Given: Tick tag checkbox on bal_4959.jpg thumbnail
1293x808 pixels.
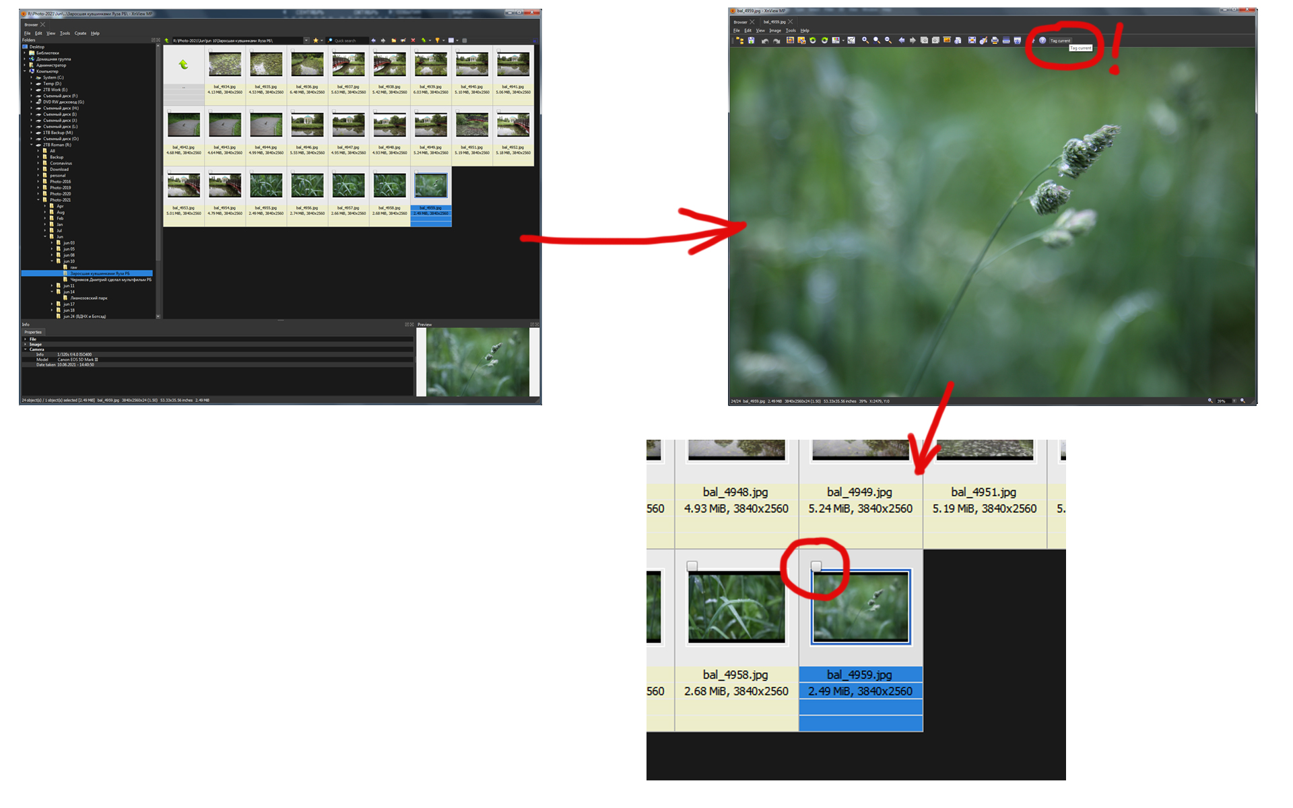Looking at the screenshot, I should pyautogui.click(x=816, y=566).
